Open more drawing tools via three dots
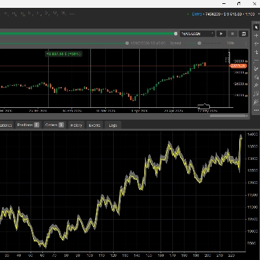The height and width of the screenshot is (260, 260). coord(256,110)
